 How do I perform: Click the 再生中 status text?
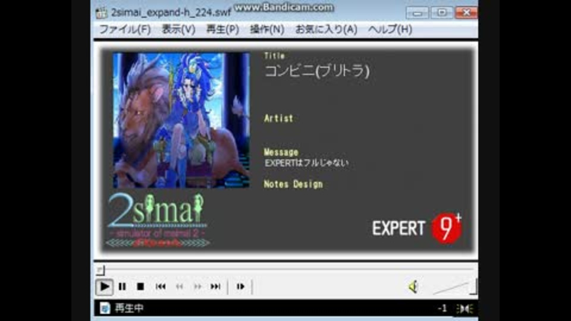coord(129,309)
